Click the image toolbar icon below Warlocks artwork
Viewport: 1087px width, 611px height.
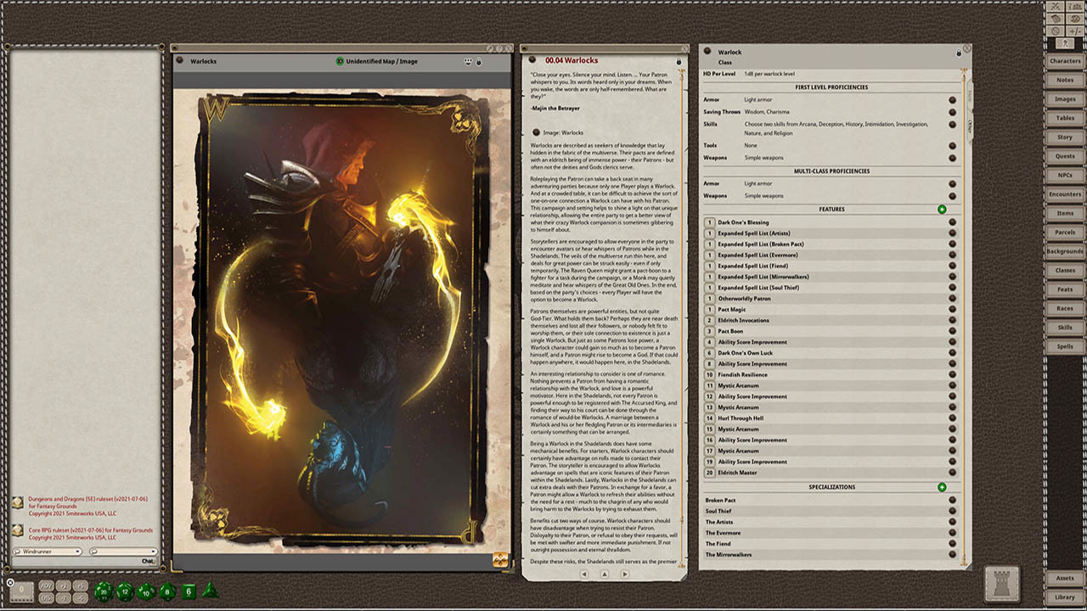click(x=501, y=560)
